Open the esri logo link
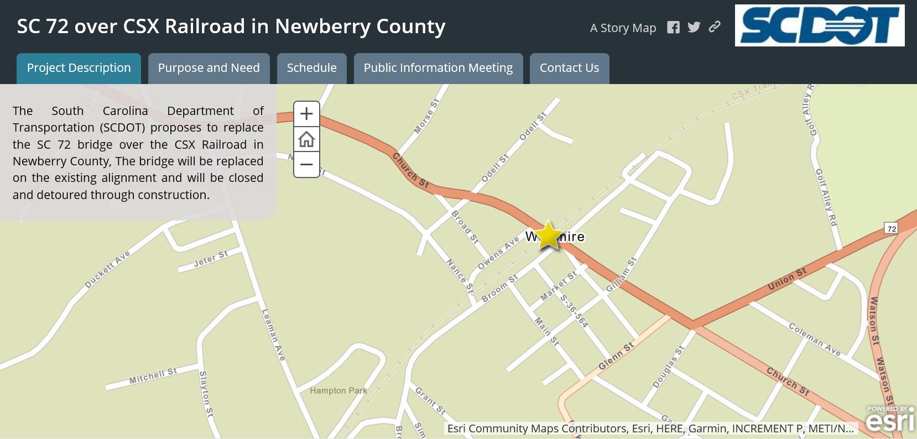This screenshot has width=917, height=439. [x=890, y=420]
